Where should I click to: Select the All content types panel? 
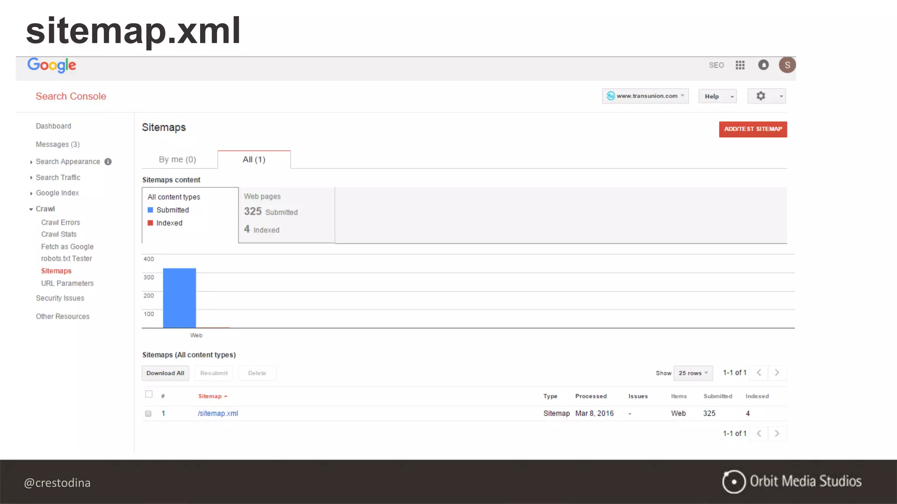[190, 215]
